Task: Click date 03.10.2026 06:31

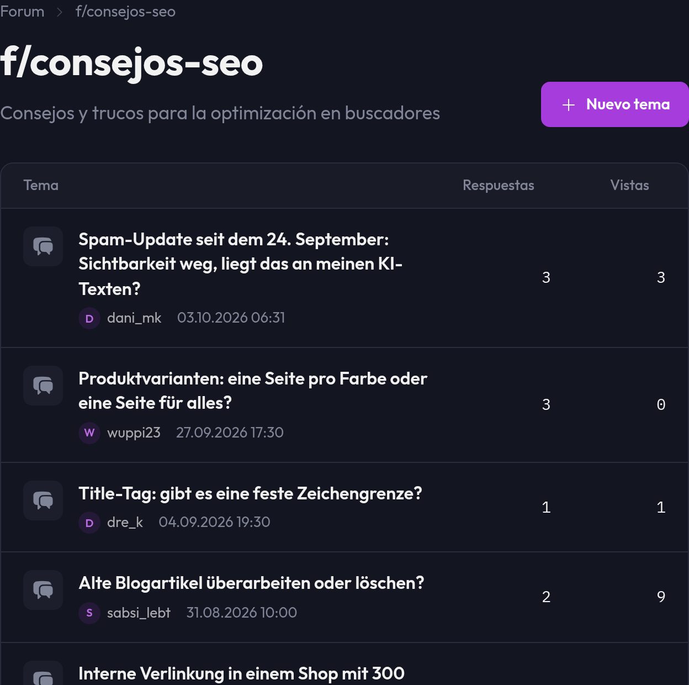Action: pos(231,318)
